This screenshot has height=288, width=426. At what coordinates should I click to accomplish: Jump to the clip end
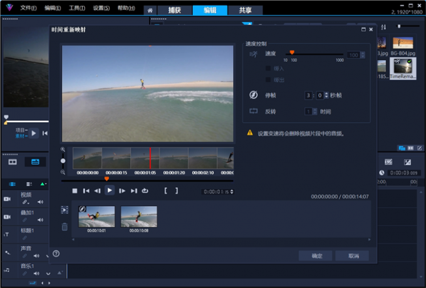point(133,191)
